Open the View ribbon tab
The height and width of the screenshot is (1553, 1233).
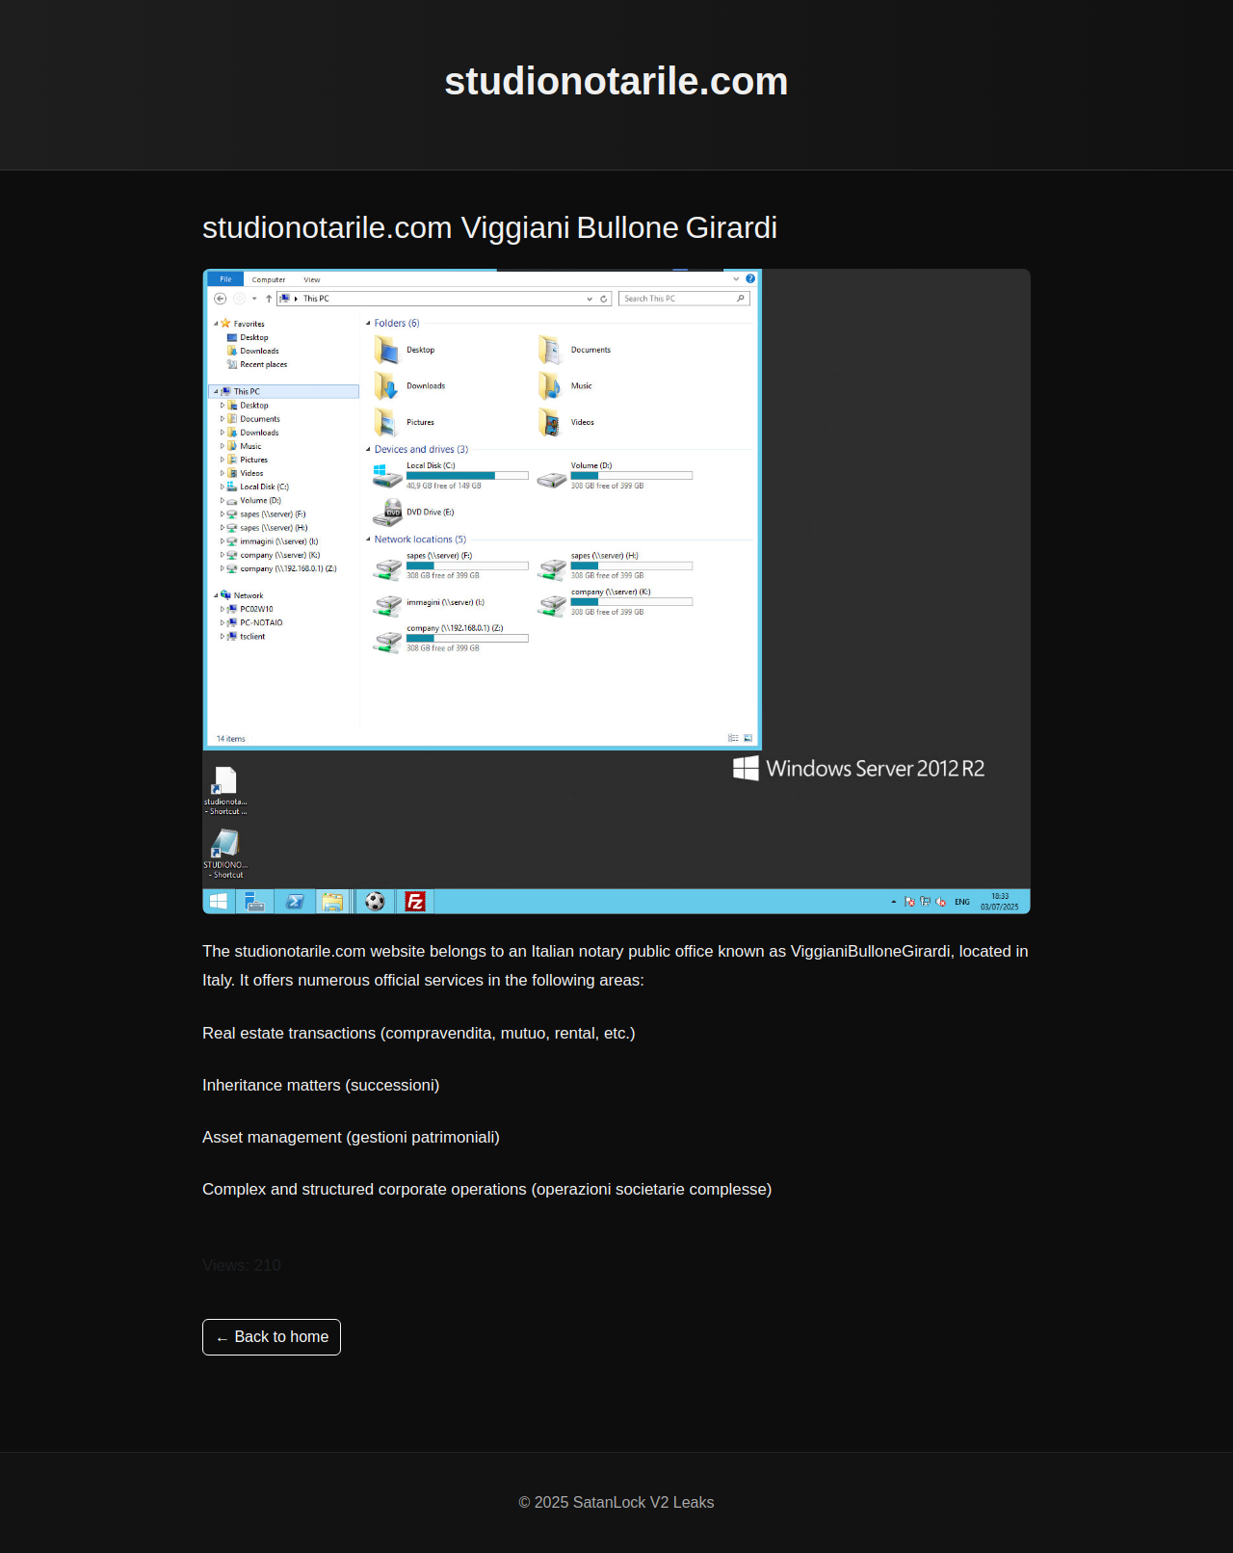tap(312, 280)
